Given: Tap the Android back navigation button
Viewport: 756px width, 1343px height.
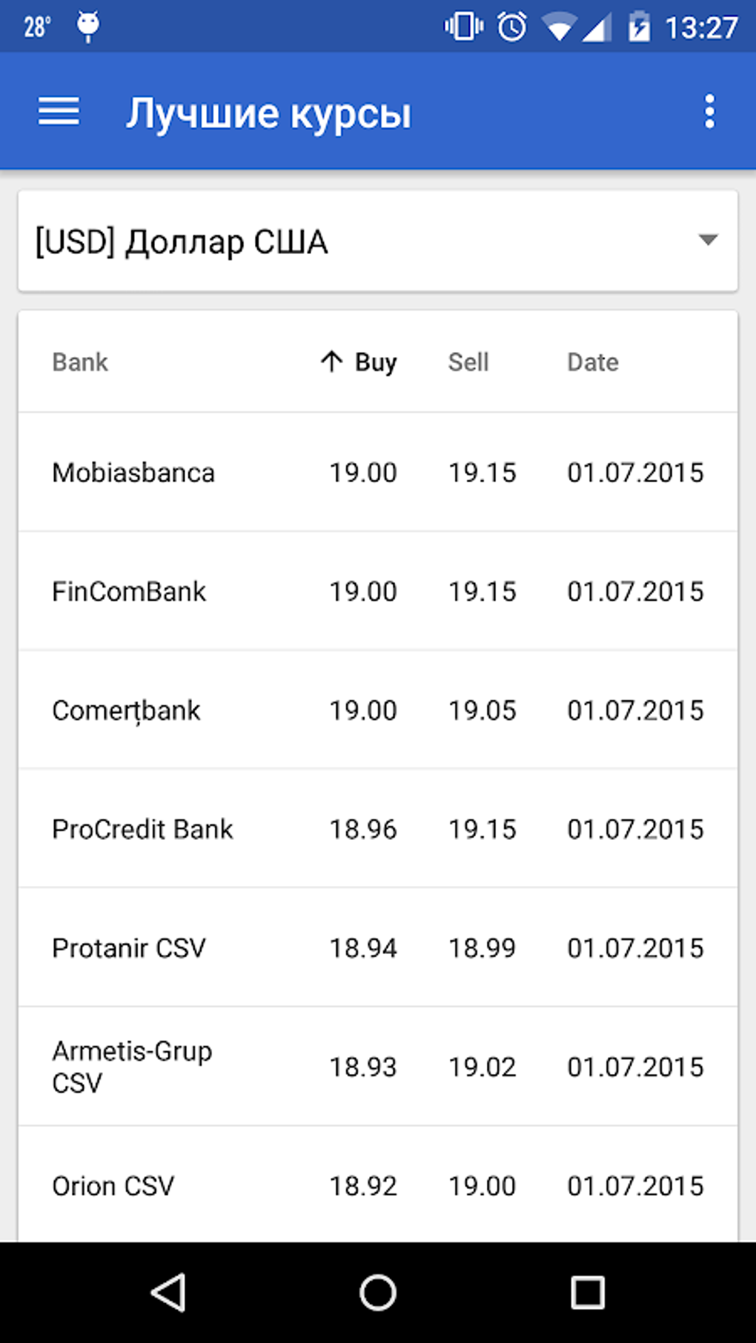Looking at the screenshot, I should pyautogui.click(x=168, y=1293).
